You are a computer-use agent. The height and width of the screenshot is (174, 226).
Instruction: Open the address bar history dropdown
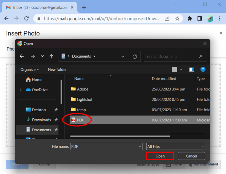tap(123, 57)
